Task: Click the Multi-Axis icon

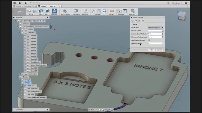Action: pos(65,11)
